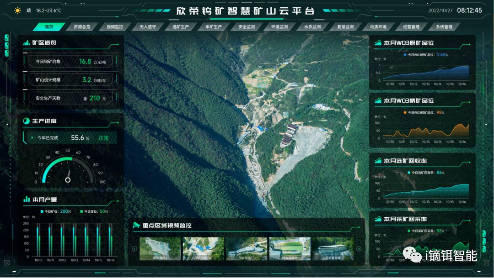The height and width of the screenshot is (278, 494).
Task: Switch to the 视频监控 tab
Action: [114, 27]
